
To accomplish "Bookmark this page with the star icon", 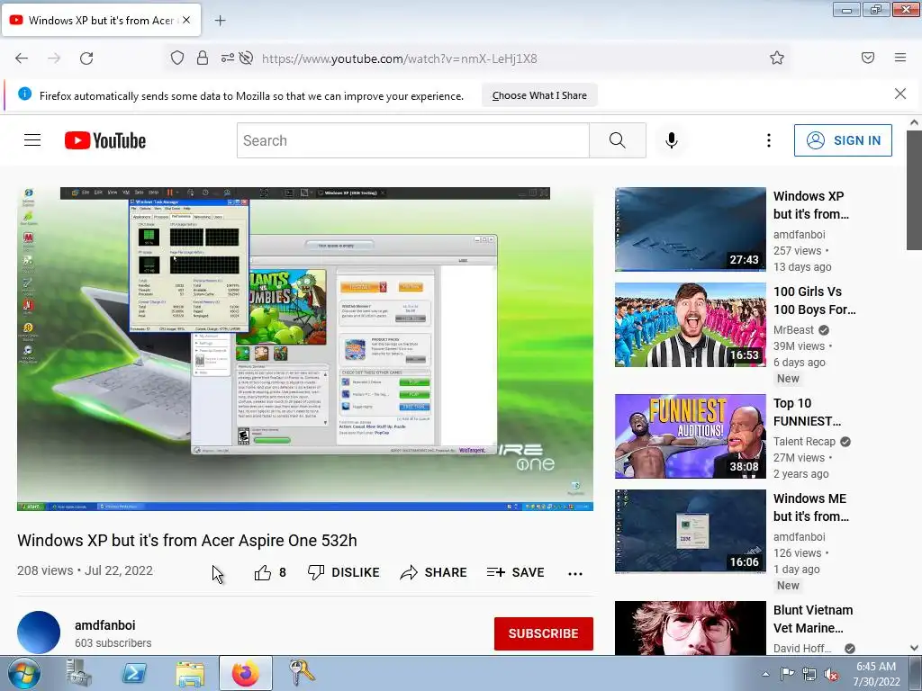I will pyautogui.click(x=777, y=58).
